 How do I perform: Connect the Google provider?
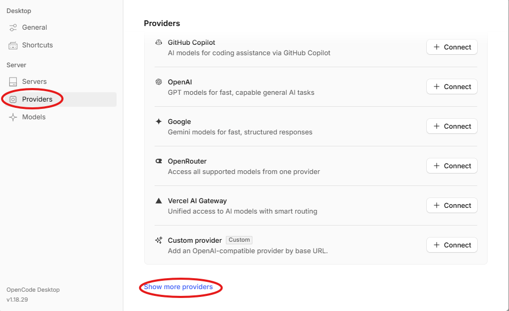[452, 127]
